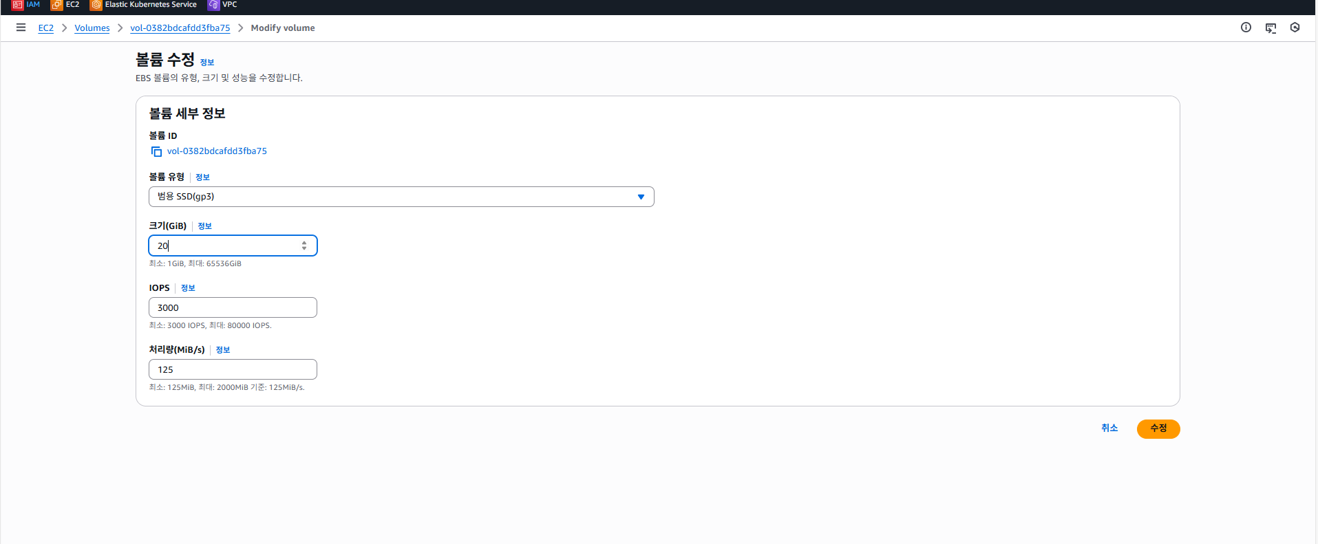Click the 크기(GiB) stepper up arrow
1318x544 pixels.
click(304, 242)
